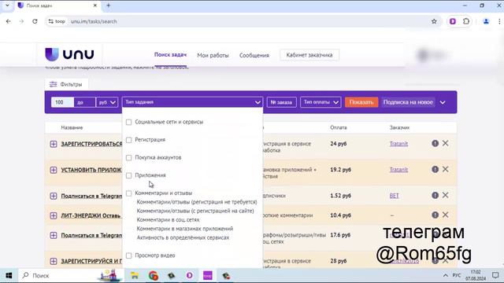Open ЛИТ-ЭНЕРДЖИ task title
The image size is (504, 283).
(91, 215)
